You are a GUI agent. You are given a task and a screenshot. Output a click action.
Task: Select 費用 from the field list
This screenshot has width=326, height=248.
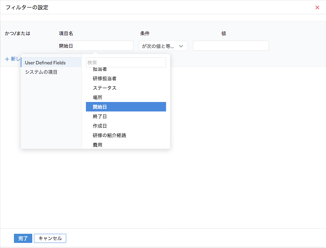[97, 145]
